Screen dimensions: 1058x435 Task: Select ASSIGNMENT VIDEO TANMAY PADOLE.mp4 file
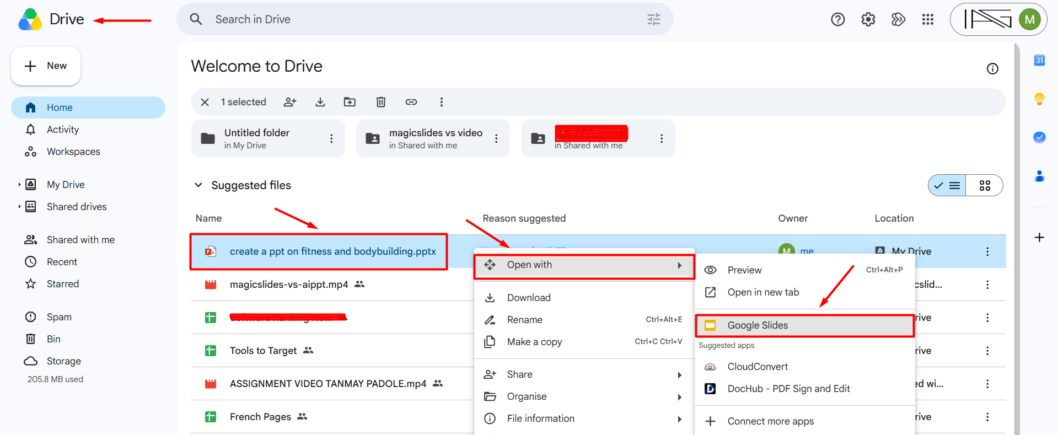(x=328, y=384)
